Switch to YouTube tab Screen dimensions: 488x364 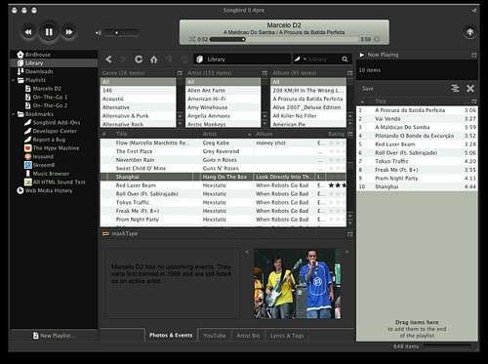[215, 336]
